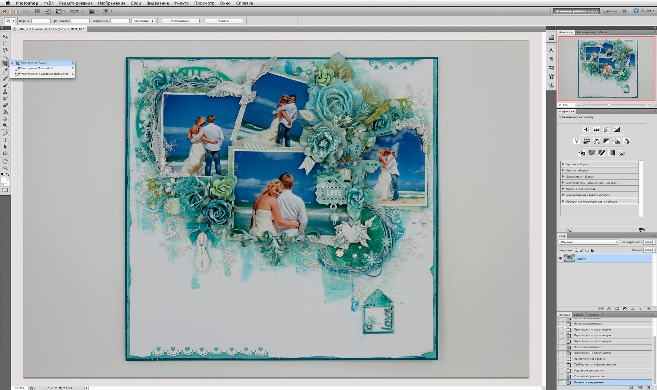Image resolution: width=657 pixels, height=390 pixels.
Task: Swap width and height values
Action: pyautogui.click(x=55, y=21)
